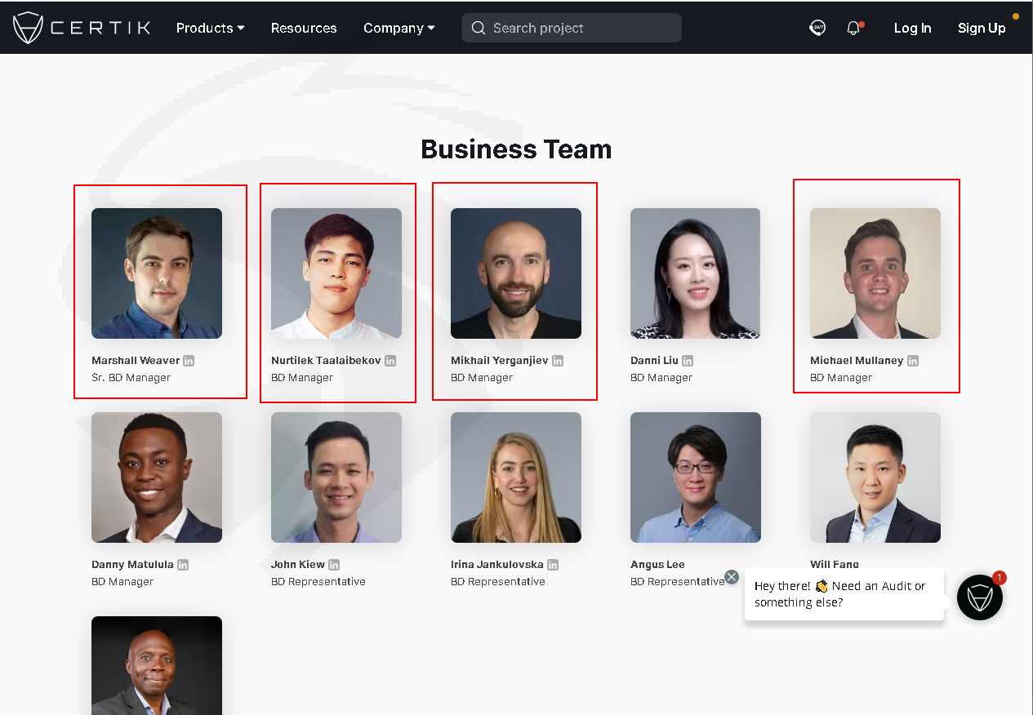The width and height of the screenshot is (1033, 715).
Task: Click Marshall Weaver's profile photo
Action: coord(157,273)
